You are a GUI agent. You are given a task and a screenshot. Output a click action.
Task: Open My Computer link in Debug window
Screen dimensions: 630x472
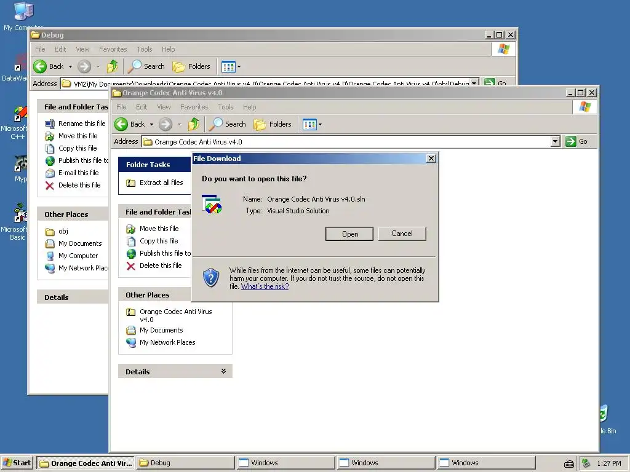pos(71,256)
